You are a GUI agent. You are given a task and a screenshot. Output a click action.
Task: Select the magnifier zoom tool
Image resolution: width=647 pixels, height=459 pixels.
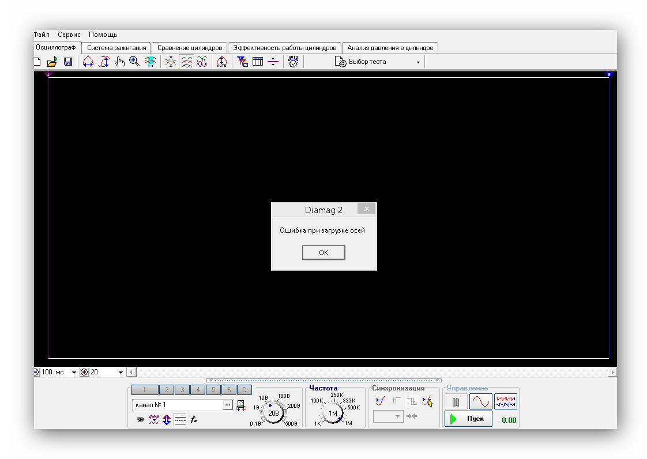click(134, 62)
